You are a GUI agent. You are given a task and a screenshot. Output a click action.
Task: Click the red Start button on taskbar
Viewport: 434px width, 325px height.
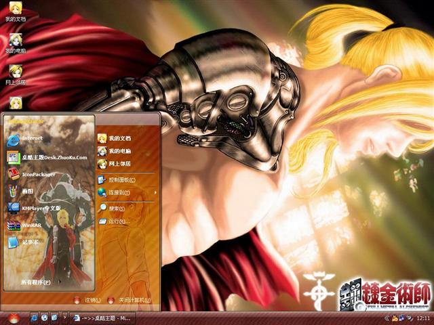coord(14,318)
